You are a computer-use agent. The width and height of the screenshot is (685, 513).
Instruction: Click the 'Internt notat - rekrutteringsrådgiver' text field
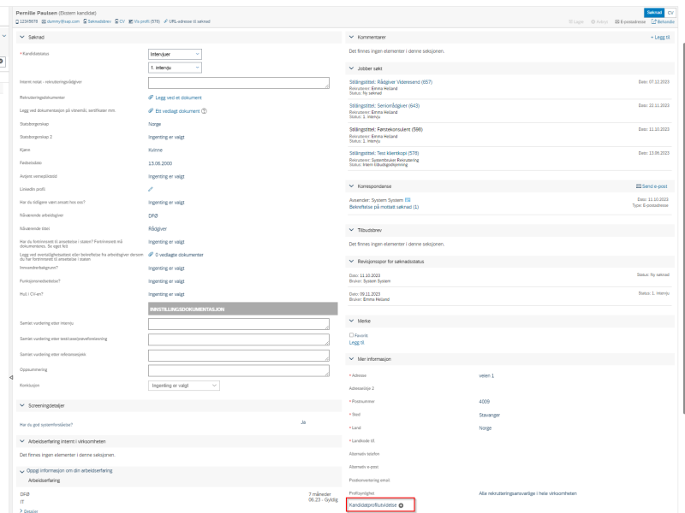(239, 83)
